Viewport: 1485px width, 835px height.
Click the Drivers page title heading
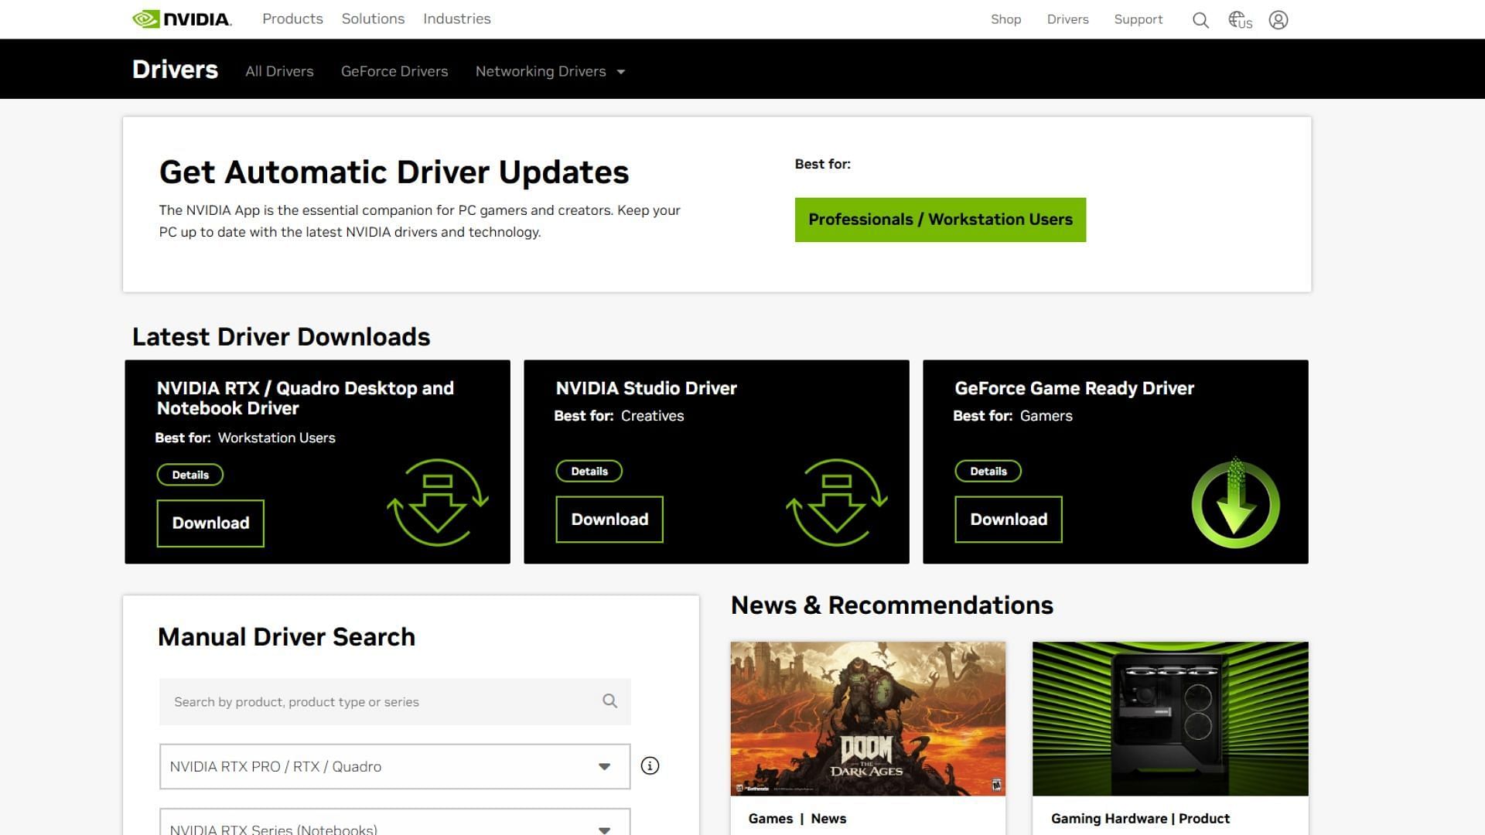coord(175,70)
